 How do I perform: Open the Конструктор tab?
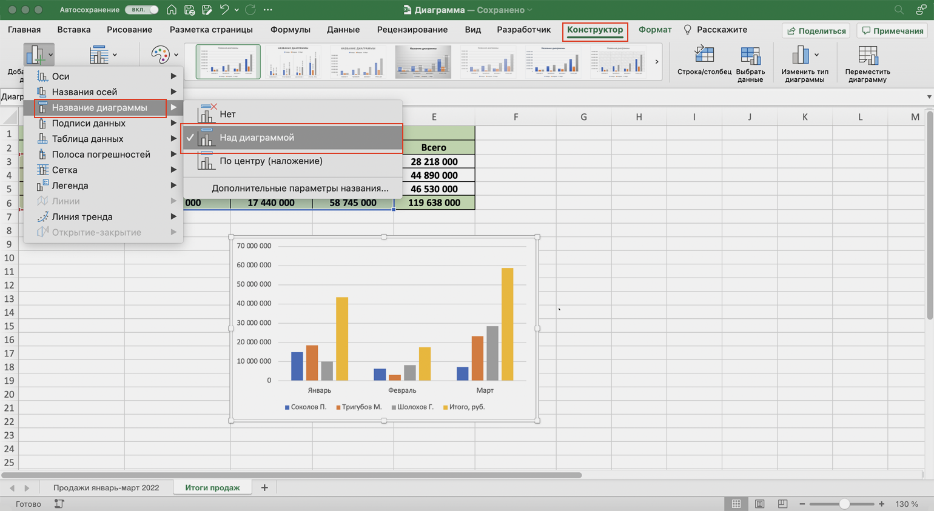tap(595, 30)
